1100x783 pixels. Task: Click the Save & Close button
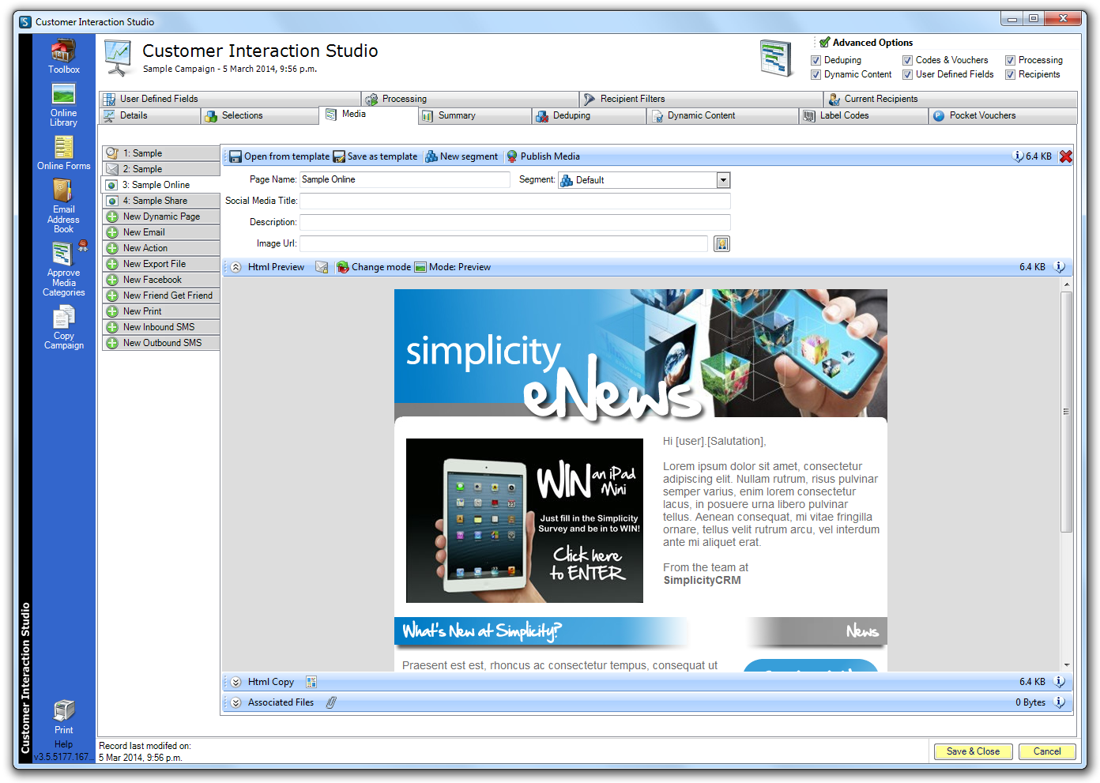coord(973,751)
